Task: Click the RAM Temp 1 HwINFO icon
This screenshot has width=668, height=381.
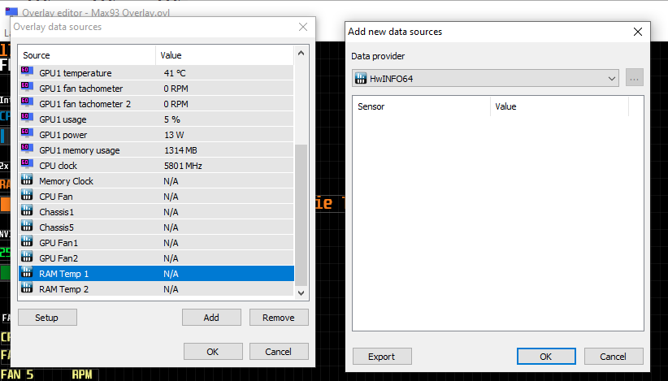Action: (x=27, y=272)
